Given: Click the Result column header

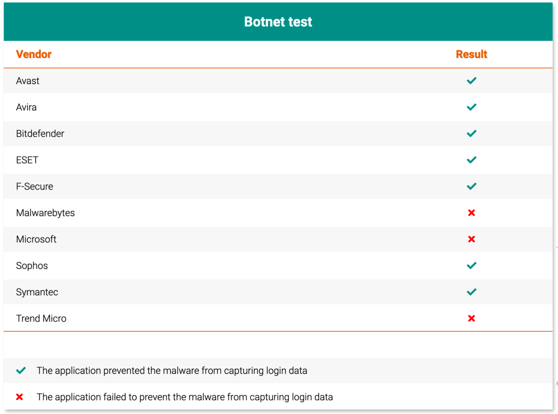Looking at the screenshot, I should coord(471,54).
